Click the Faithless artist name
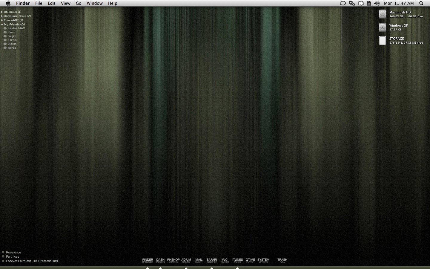 pos(13,256)
